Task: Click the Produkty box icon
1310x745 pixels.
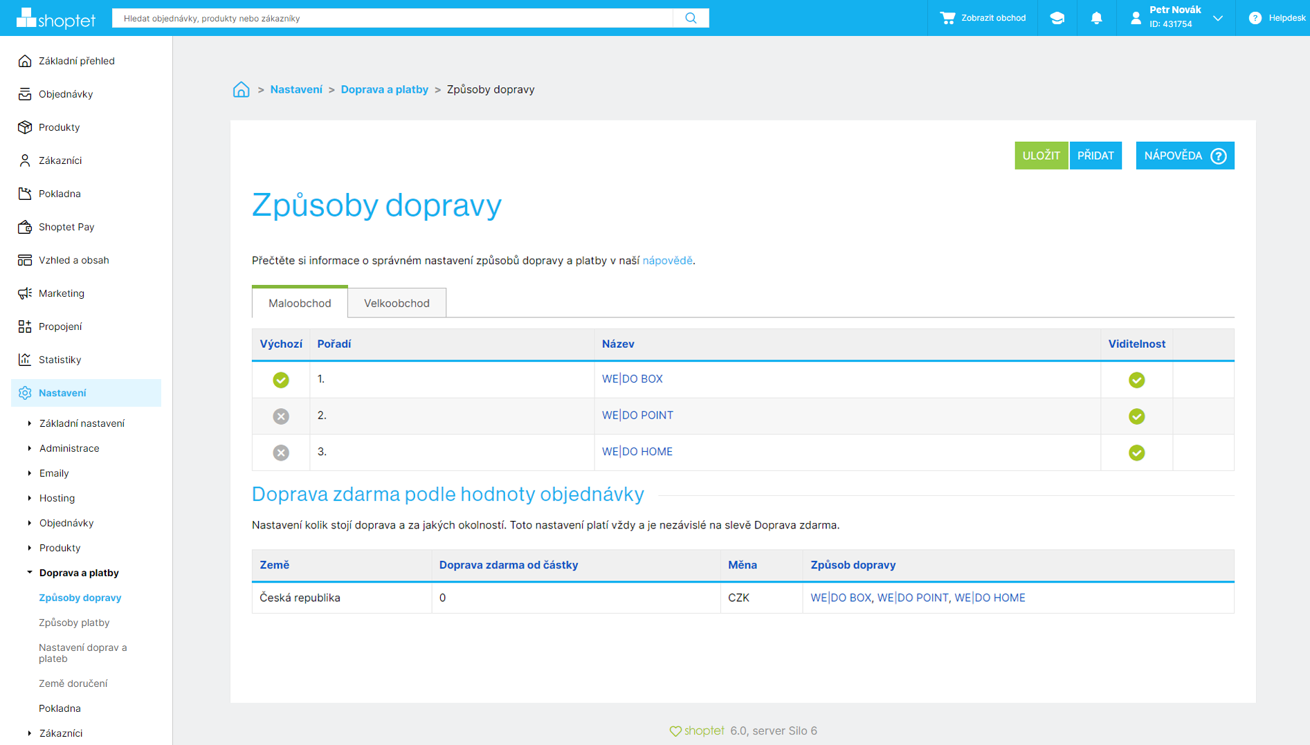Action: click(x=25, y=127)
